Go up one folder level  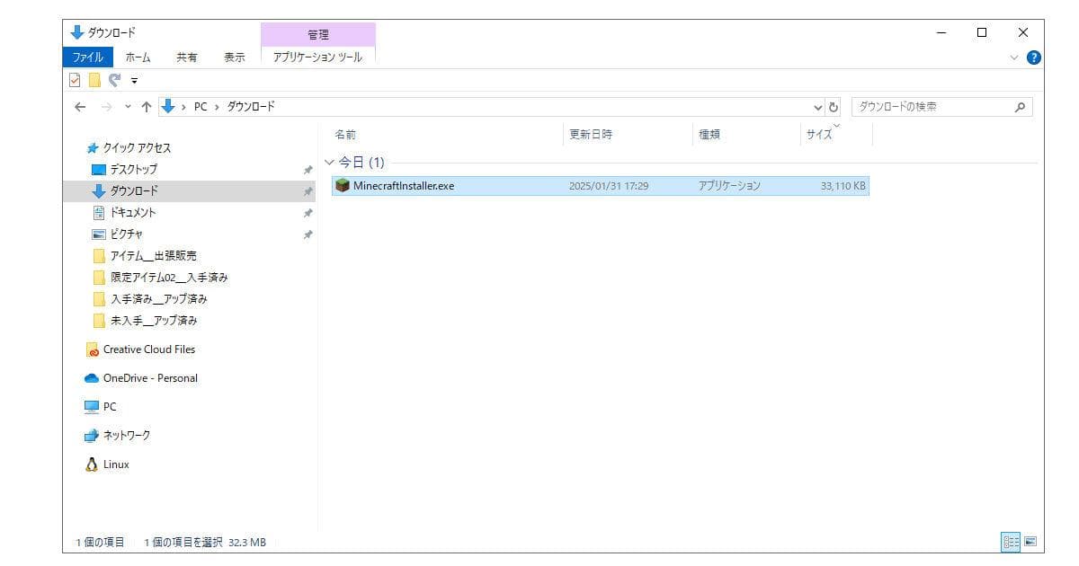[147, 106]
